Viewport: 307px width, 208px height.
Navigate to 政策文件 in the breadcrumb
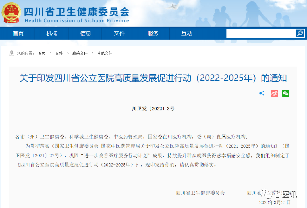(x=80, y=53)
